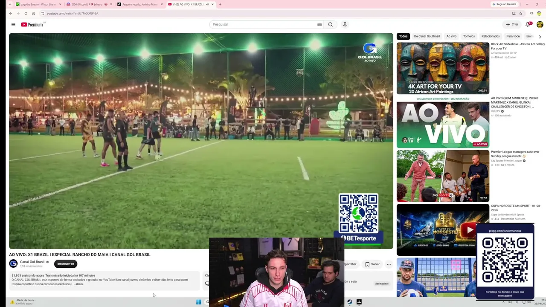
Task: Save the video with the Salvar button
Action: coord(372,264)
